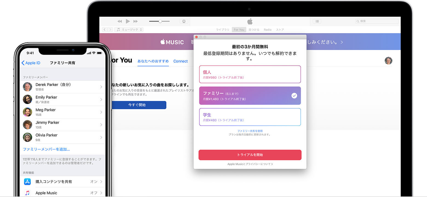Image resolution: width=427 pixels, height=197 pixels.
Task: Open the Connect tab
Action: [x=181, y=61]
